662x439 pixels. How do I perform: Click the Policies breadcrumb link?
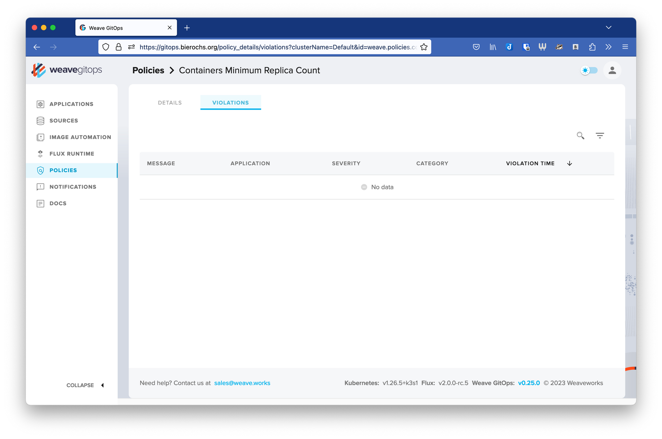148,71
